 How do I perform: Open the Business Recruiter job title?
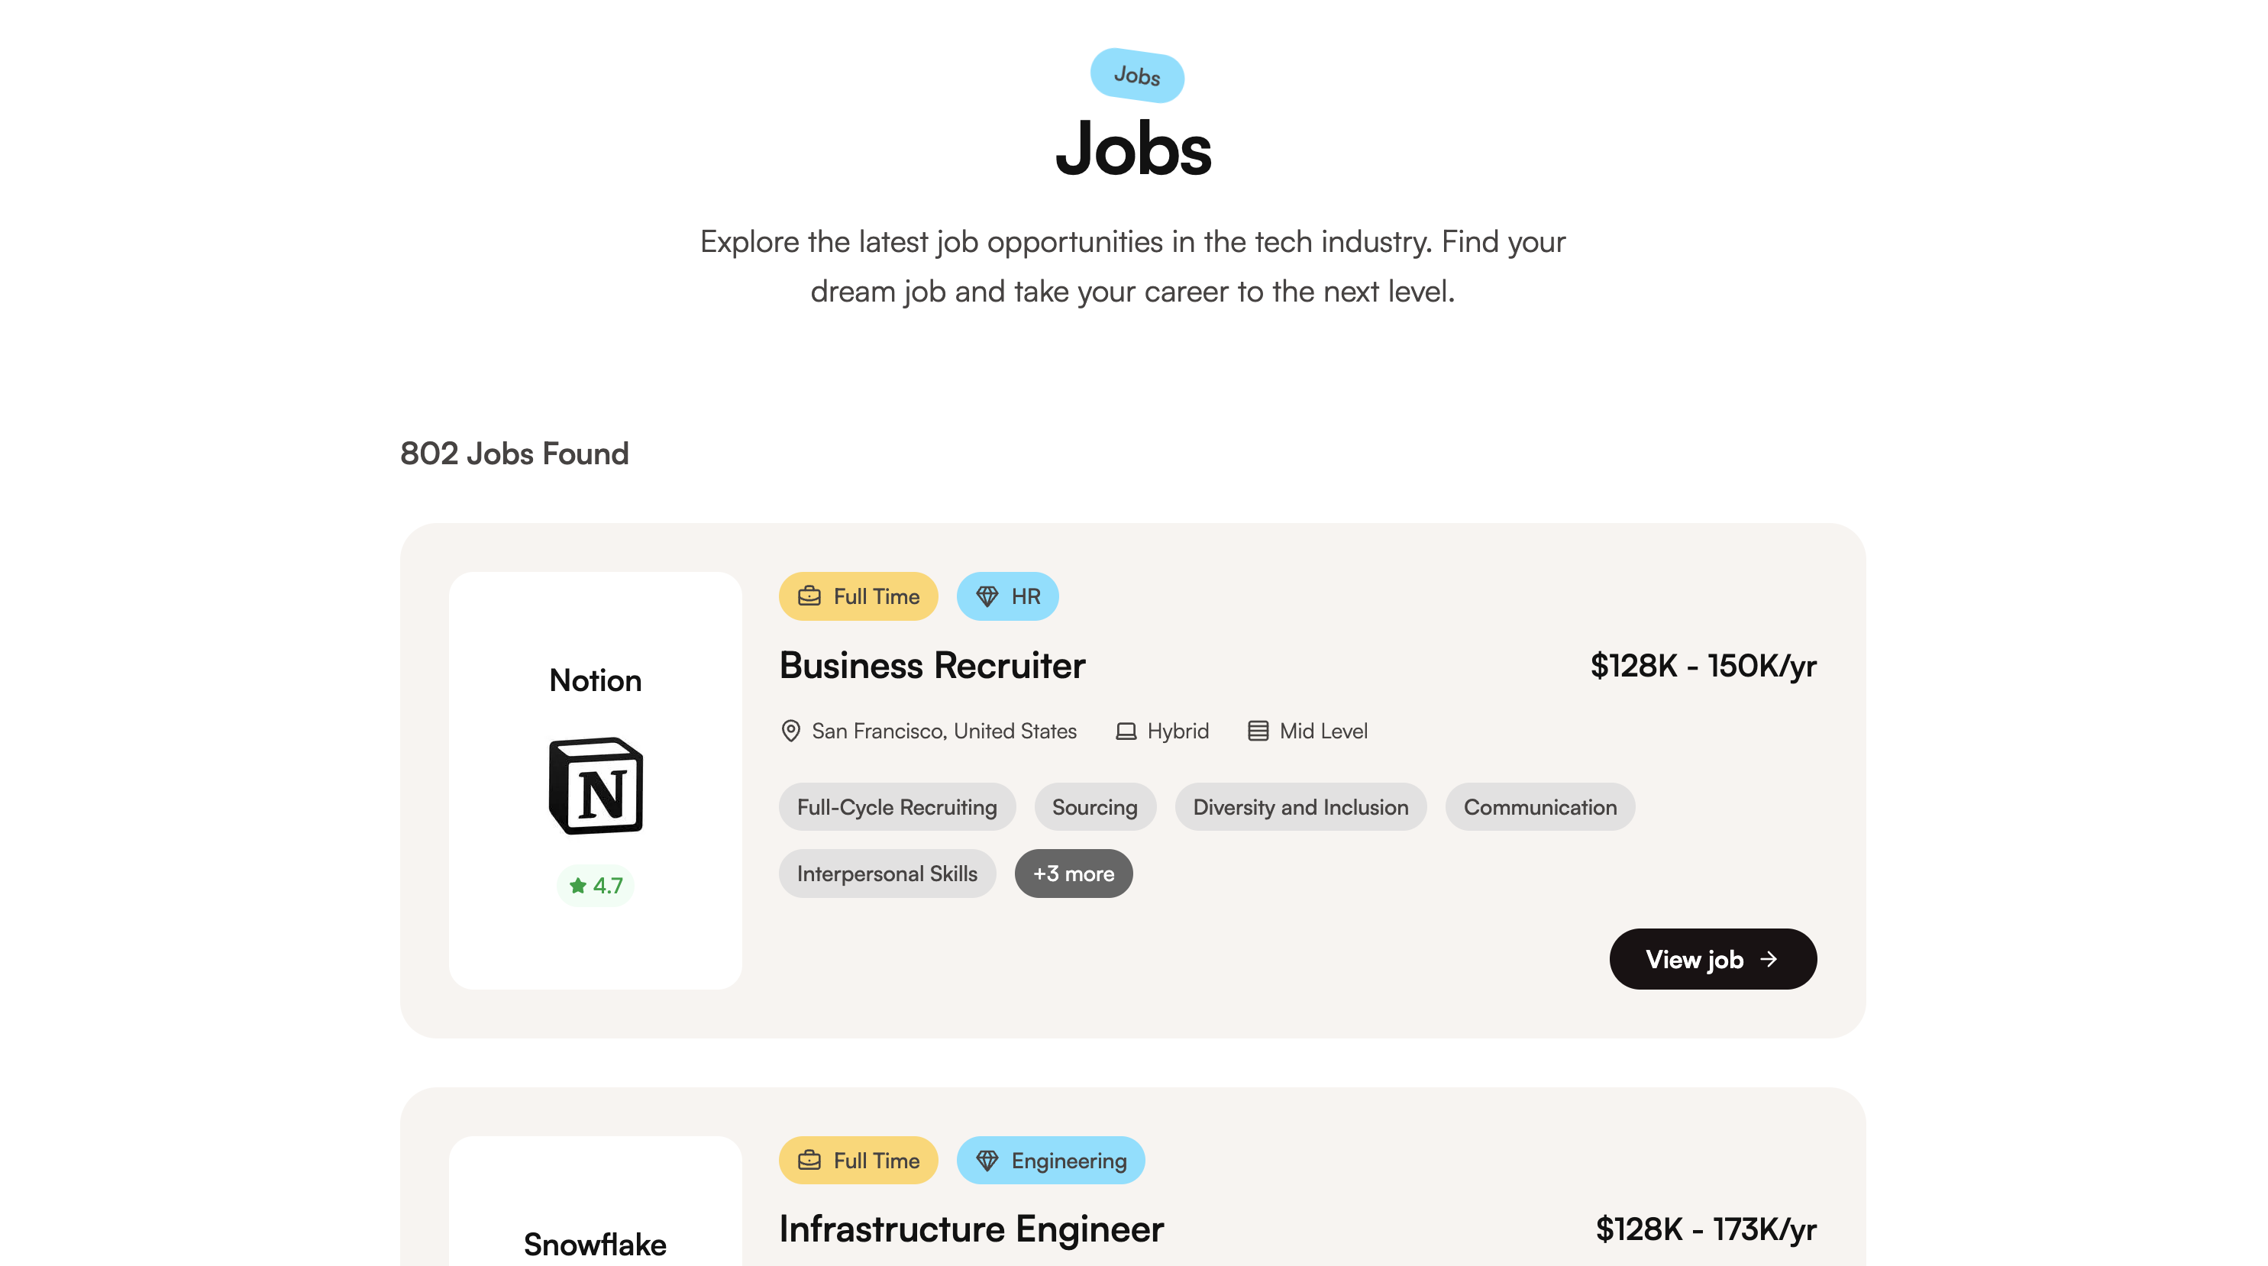[932, 666]
